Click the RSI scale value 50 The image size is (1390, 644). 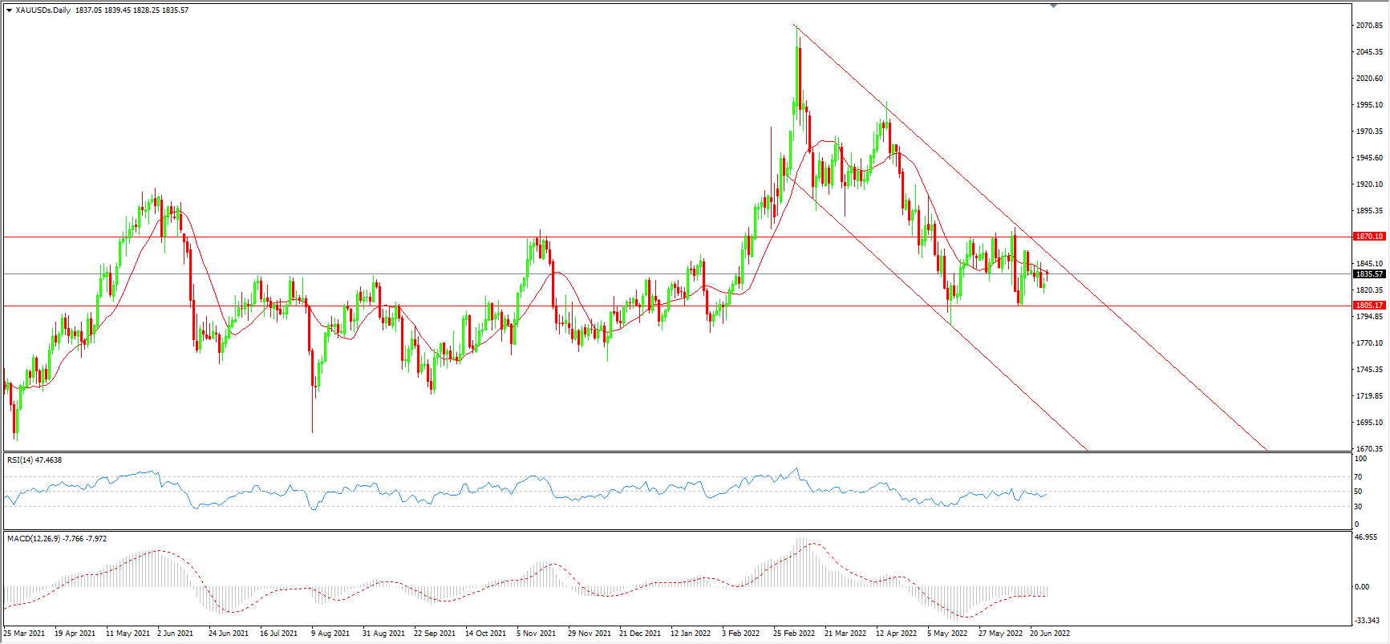[x=1358, y=492]
